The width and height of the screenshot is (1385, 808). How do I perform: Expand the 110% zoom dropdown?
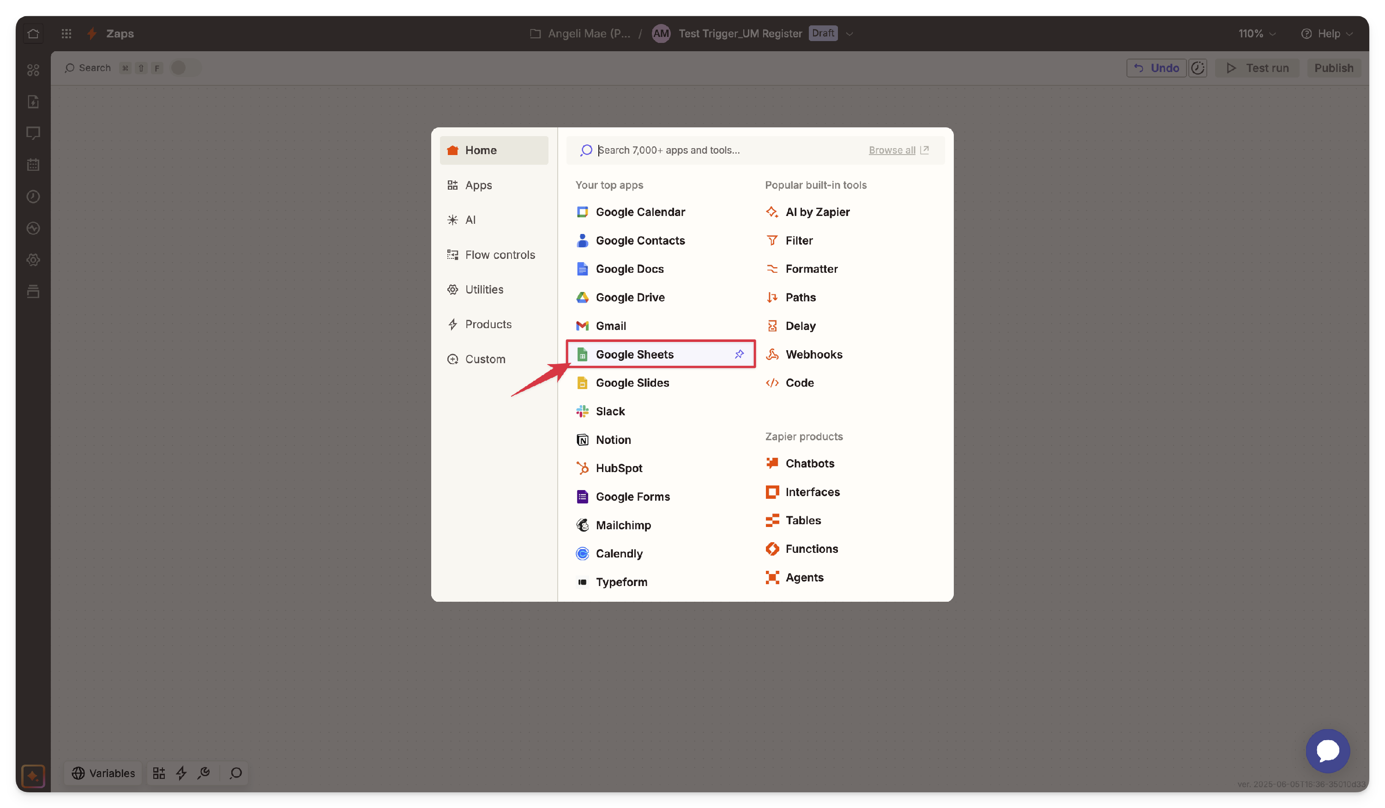coord(1257,34)
